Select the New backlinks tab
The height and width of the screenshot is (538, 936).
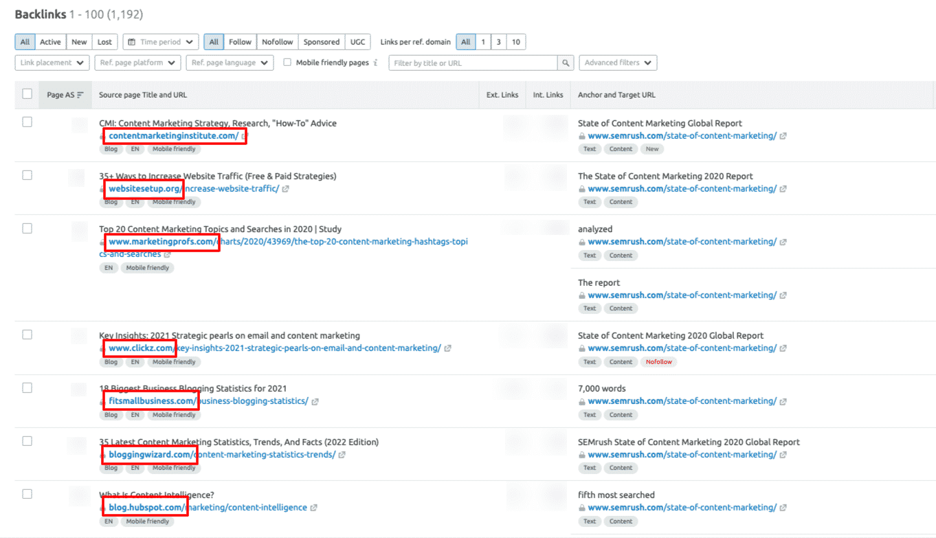click(79, 42)
